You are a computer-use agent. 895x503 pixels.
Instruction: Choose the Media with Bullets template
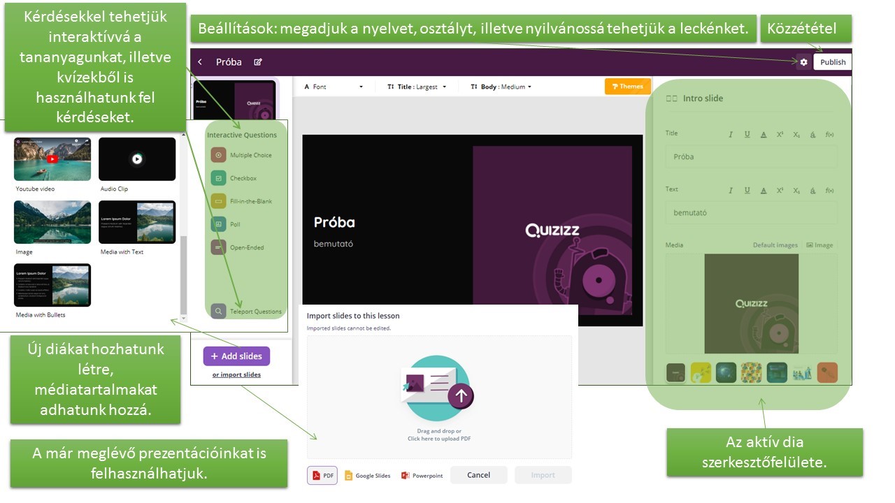(52, 285)
